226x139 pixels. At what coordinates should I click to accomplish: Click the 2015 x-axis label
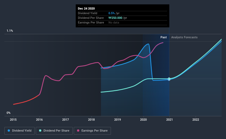(13, 120)
